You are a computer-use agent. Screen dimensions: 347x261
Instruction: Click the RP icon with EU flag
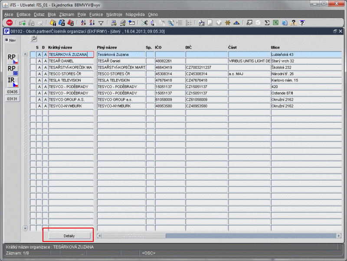pos(13,70)
